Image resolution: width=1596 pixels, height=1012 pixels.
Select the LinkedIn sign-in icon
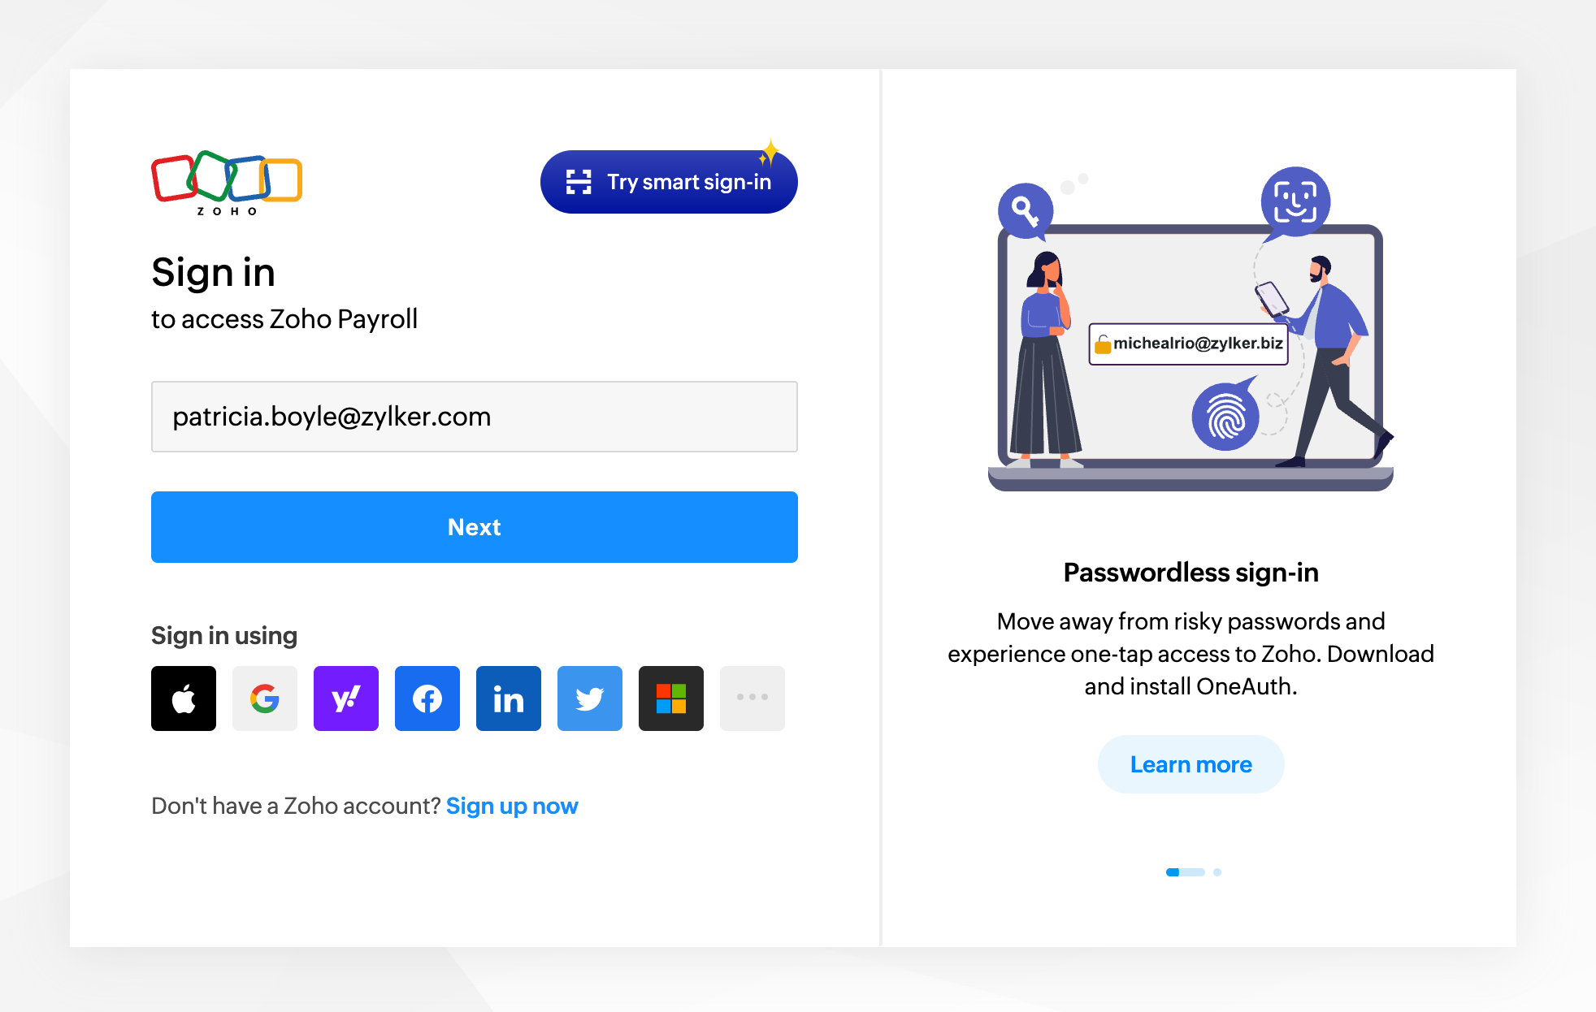[507, 698]
